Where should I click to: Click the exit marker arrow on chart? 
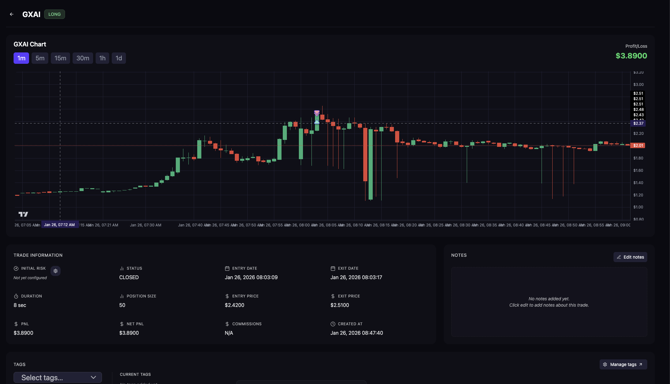(x=317, y=112)
